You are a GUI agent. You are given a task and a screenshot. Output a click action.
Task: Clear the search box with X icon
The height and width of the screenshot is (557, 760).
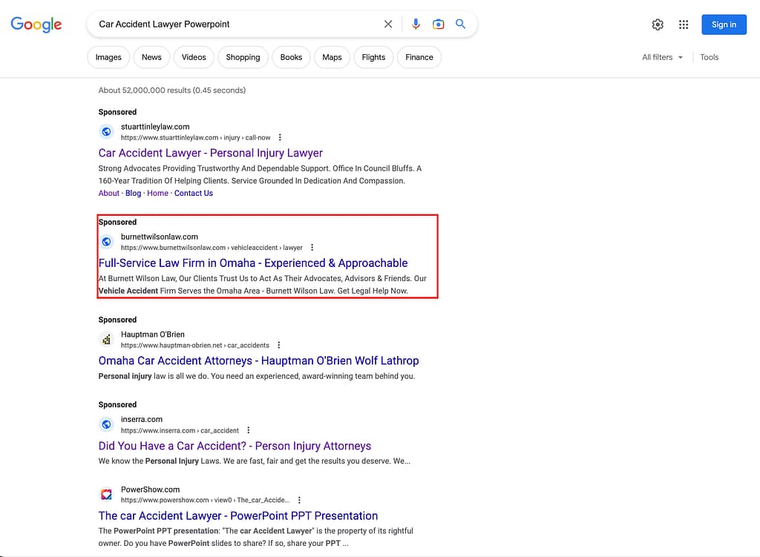coord(388,24)
